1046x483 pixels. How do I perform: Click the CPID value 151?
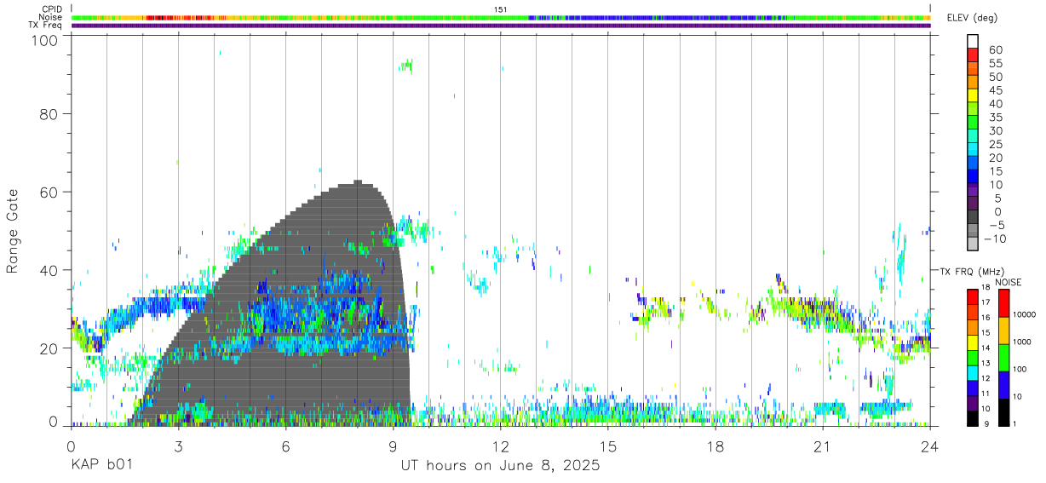(x=501, y=9)
